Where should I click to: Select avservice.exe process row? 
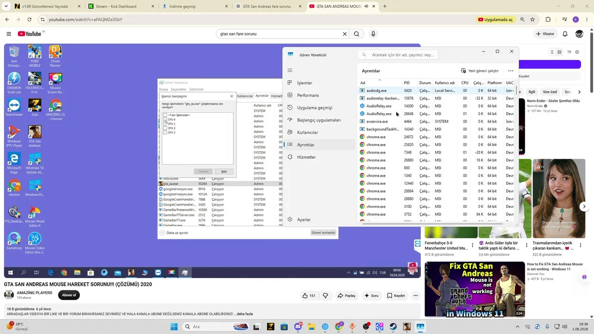437,122
